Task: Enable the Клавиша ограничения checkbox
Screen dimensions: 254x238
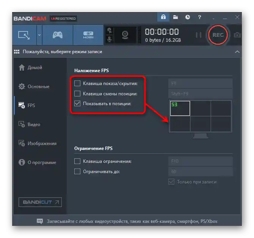Action: tap(77, 161)
